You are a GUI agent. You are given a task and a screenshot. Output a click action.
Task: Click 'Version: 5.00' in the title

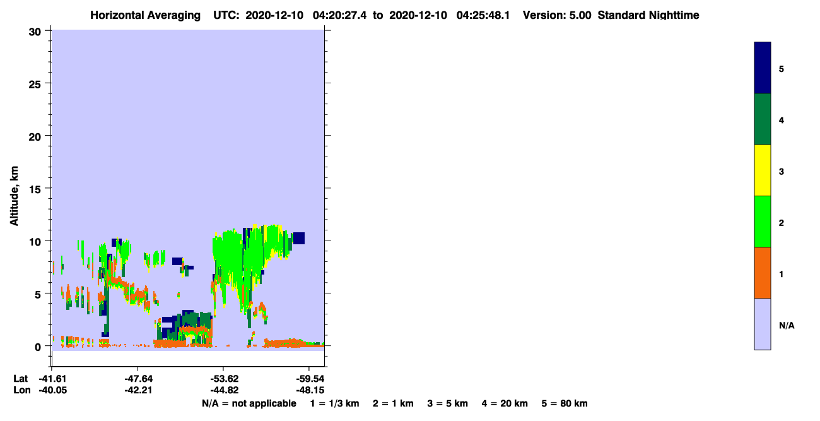tap(557, 15)
